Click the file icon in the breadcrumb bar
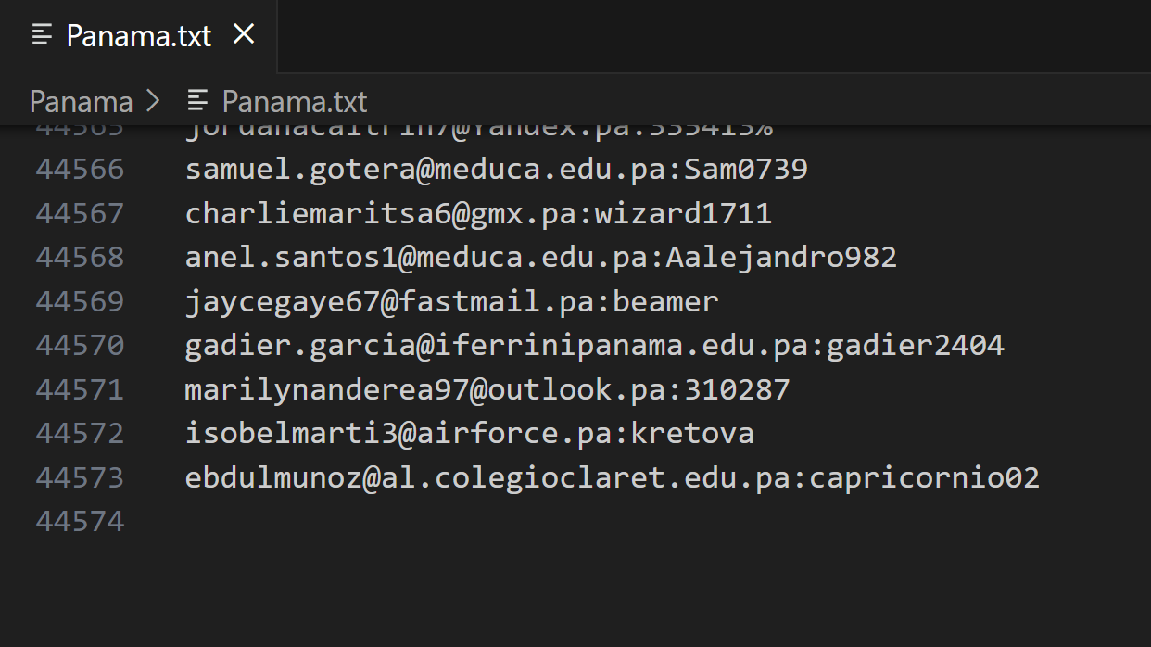Screen dimensions: 1151x647 pos(197,100)
